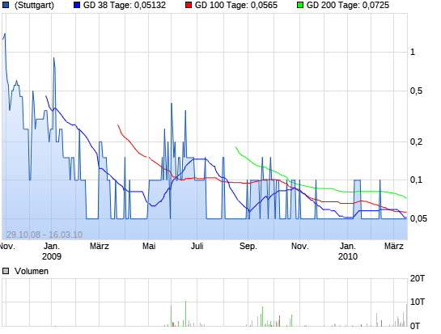Select the 'GD 38 Tage: 0,05132' label

(125, 5)
